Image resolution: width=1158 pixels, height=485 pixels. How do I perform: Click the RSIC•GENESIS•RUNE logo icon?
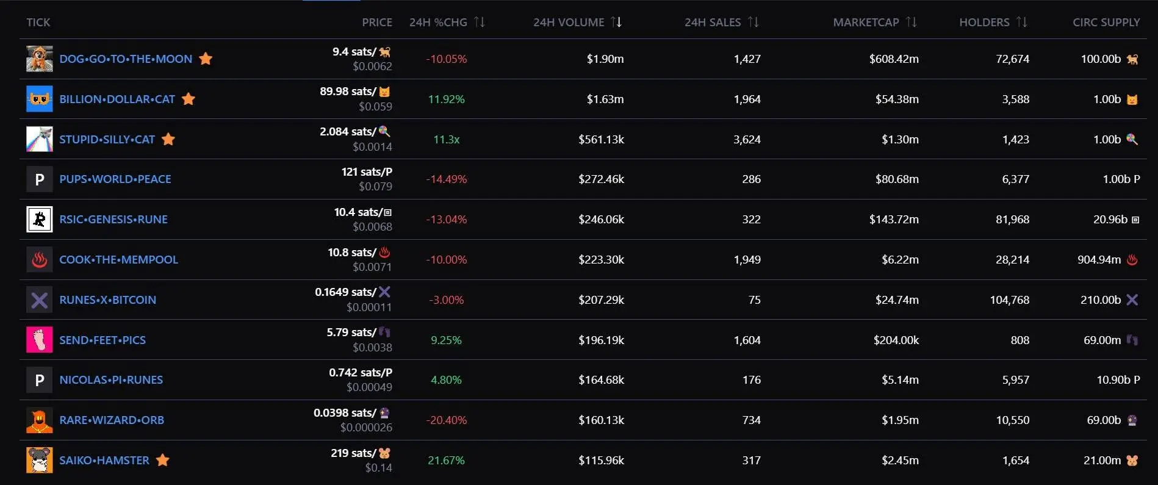[x=40, y=220]
